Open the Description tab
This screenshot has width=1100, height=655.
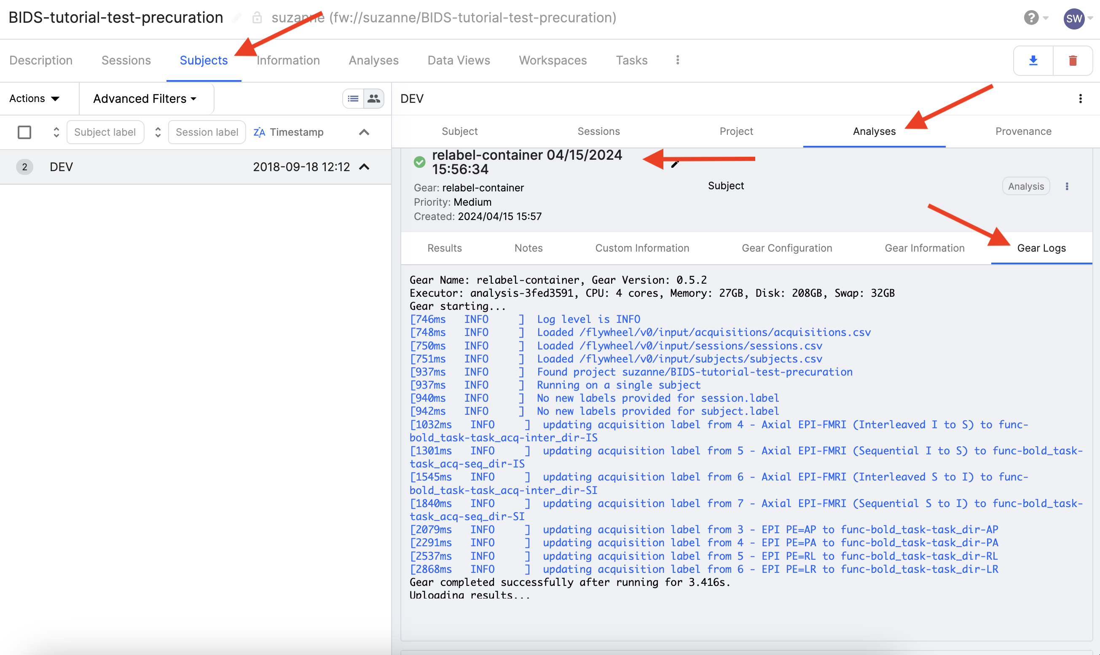pos(41,60)
